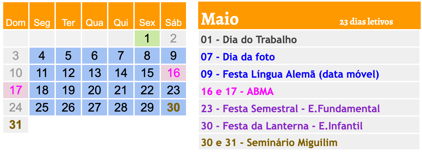The height and width of the screenshot is (156, 422).
Task: Open the '16 e 17 - ABMA' event
Action: pos(237,91)
